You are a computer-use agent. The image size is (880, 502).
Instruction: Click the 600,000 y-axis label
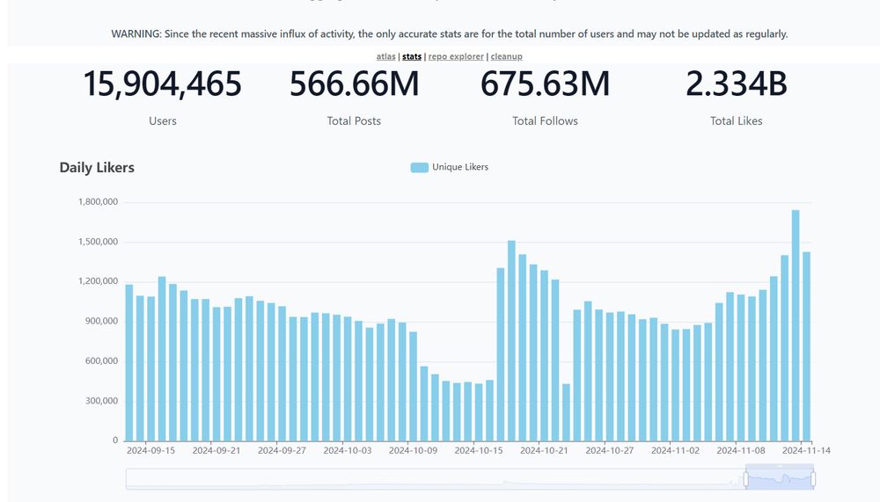click(101, 361)
